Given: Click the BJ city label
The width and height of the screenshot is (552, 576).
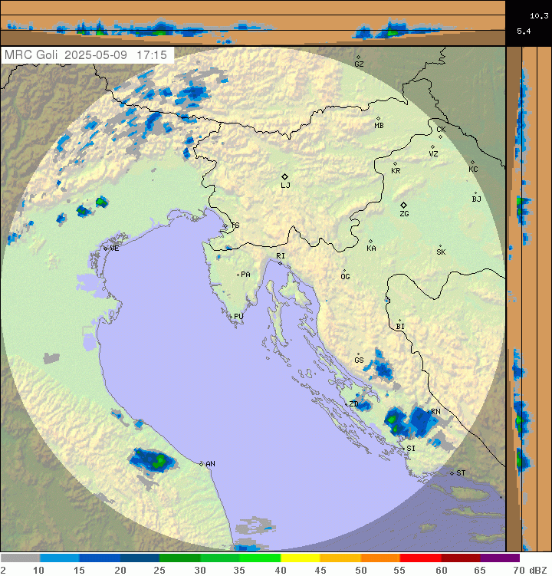Looking at the screenshot, I should [476, 199].
